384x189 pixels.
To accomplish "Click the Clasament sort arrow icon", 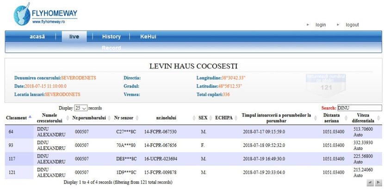I will point(30,117).
